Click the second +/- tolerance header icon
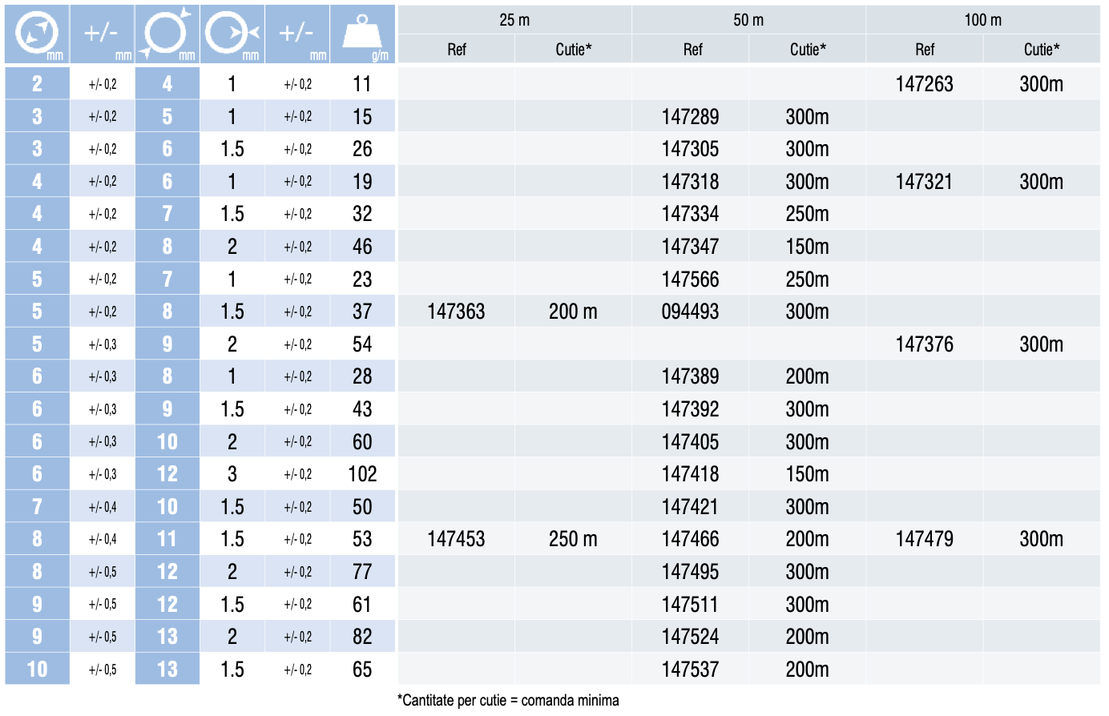The width and height of the screenshot is (1109, 716). [296, 33]
